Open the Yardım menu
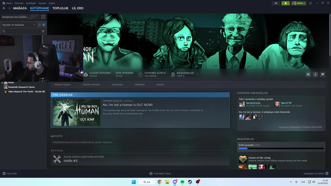Screen dimensions: 331x186 [x=52, y=3]
